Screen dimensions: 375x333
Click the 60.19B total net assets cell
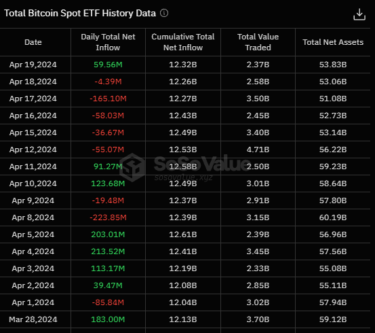pyautogui.click(x=333, y=217)
